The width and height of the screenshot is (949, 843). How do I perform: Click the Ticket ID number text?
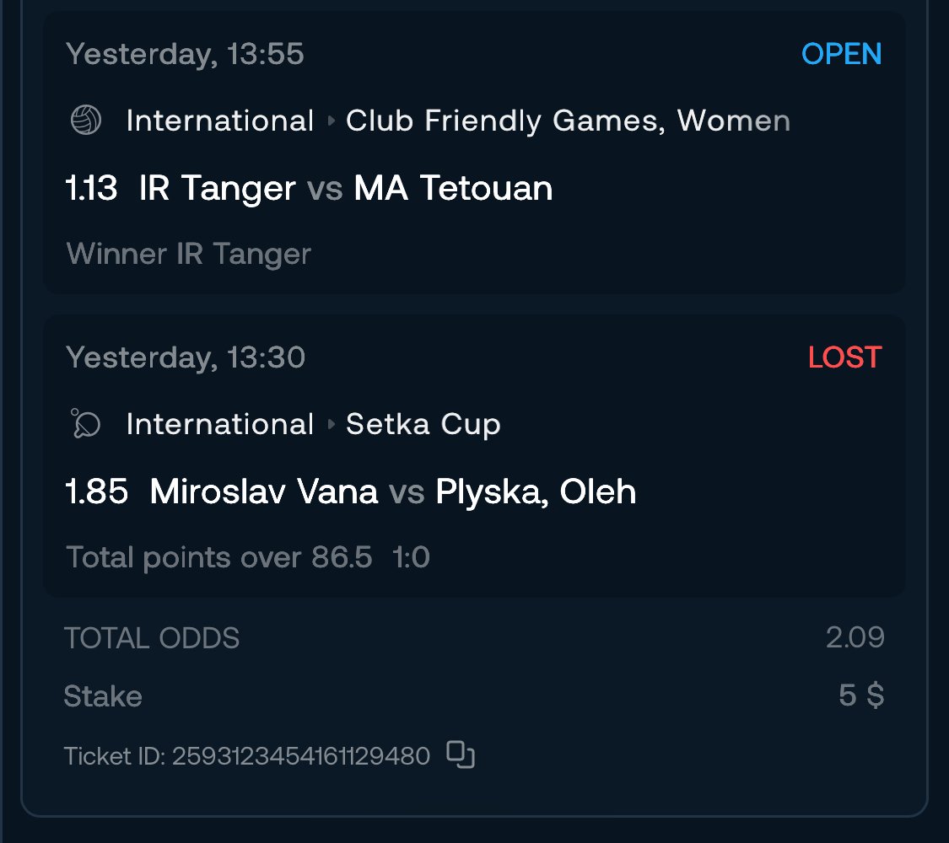pos(301,756)
